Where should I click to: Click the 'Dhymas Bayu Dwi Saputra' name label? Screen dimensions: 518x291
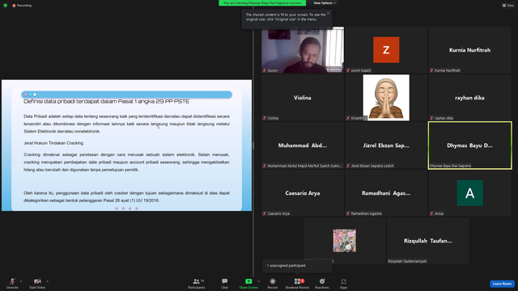click(450, 166)
